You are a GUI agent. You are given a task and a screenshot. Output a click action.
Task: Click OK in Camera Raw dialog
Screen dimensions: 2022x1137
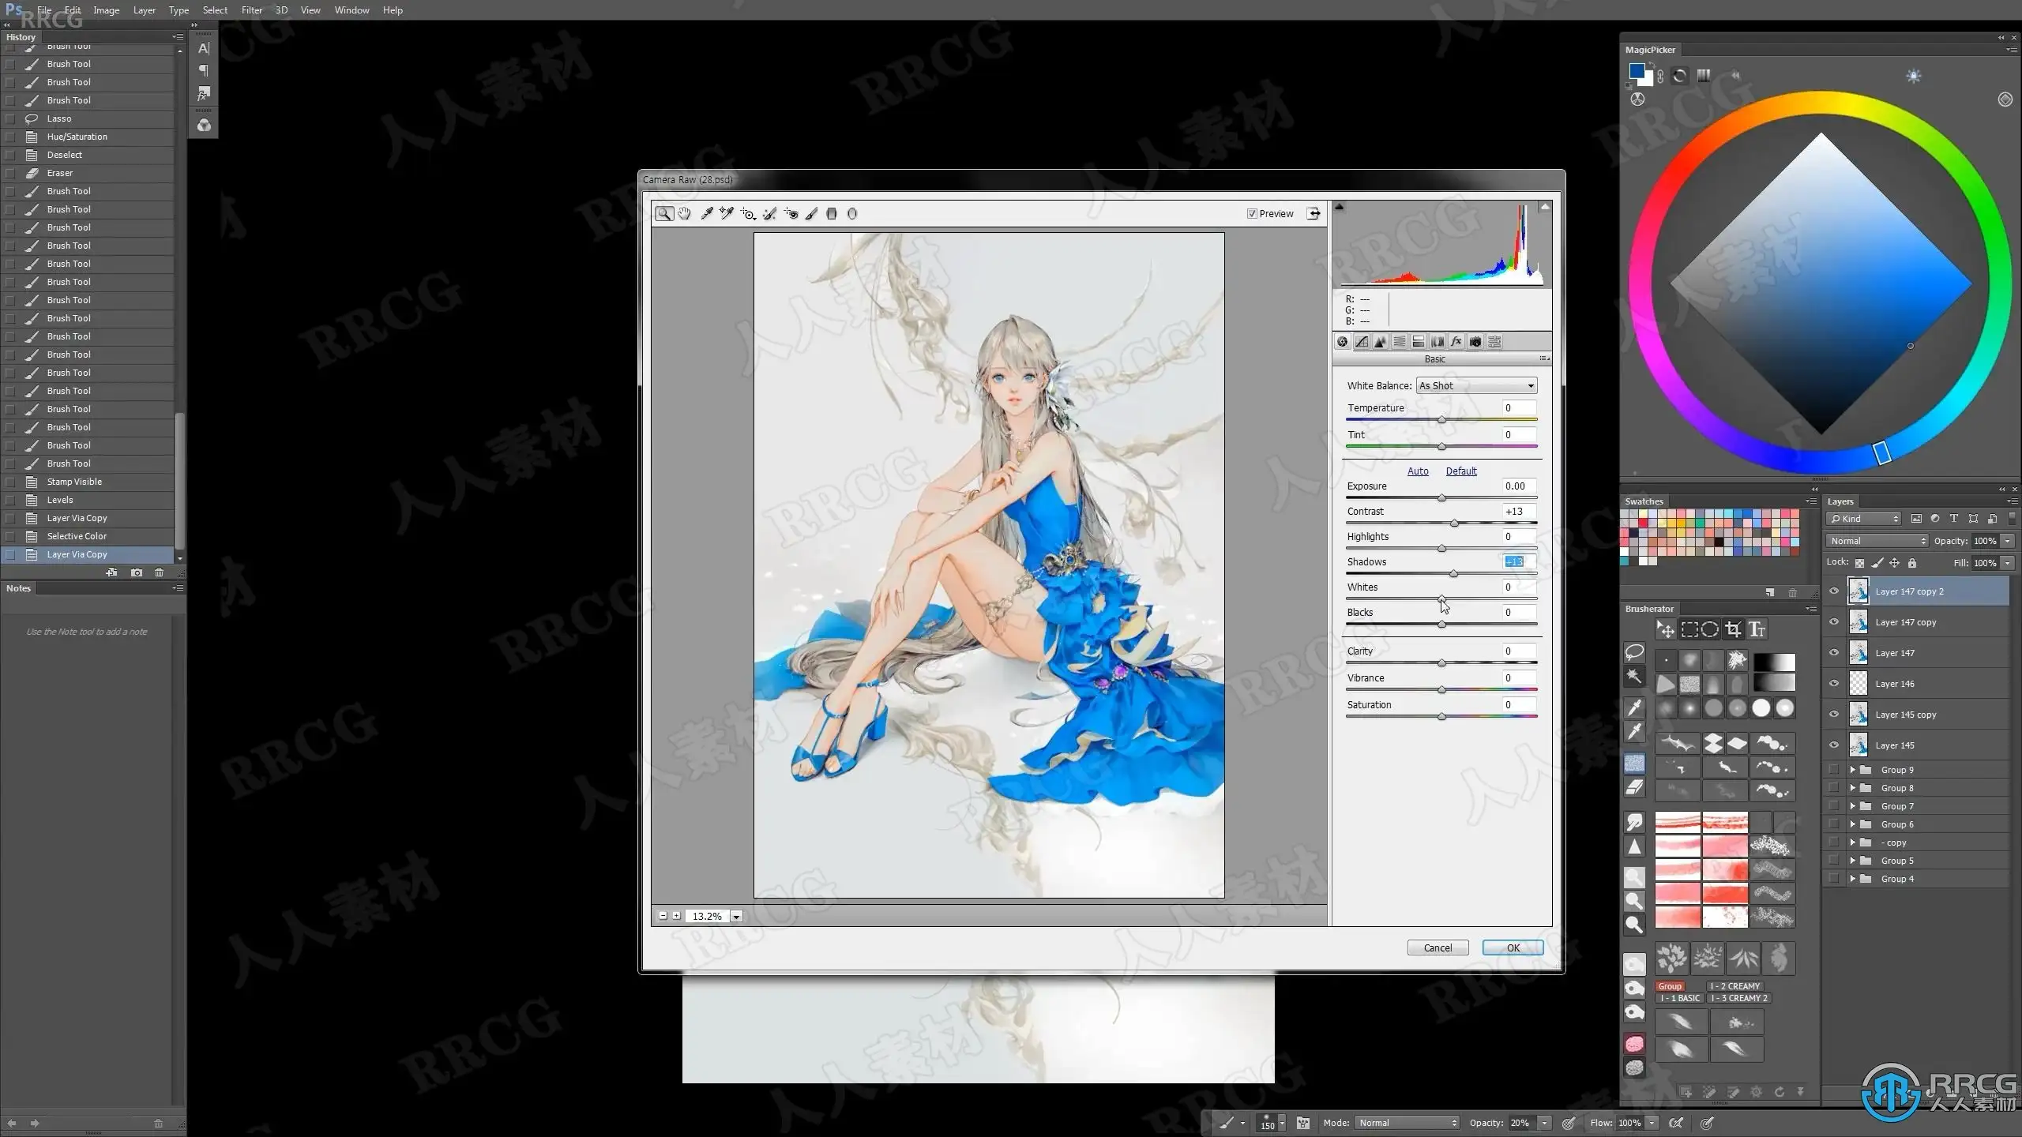click(1513, 947)
